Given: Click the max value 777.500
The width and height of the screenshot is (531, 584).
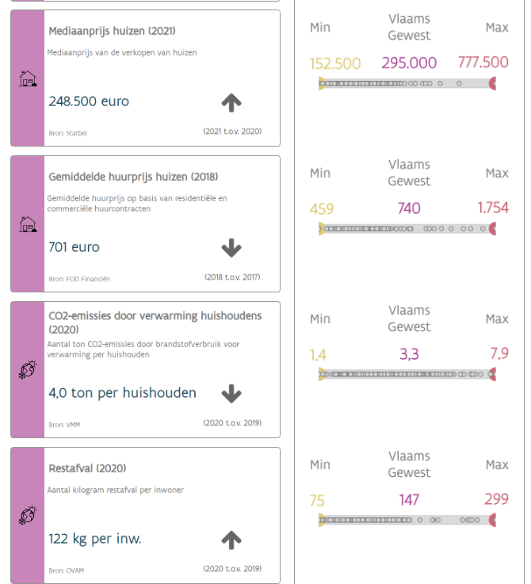Looking at the screenshot, I should pyautogui.click(x=483, y=63).
